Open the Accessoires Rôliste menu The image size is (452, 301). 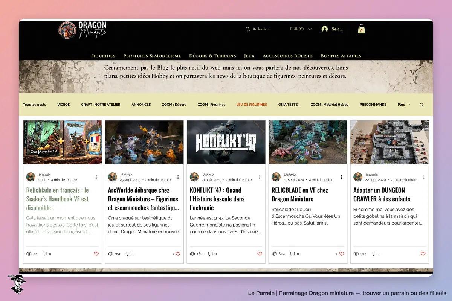click(x=288, y=56)
